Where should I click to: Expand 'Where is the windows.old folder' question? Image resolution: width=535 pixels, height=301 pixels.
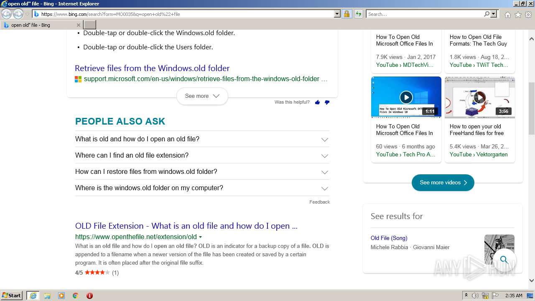pos(202,188)
